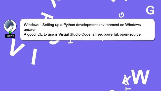Click the green online status dot
161x91 pixels.
coord(10,32)
